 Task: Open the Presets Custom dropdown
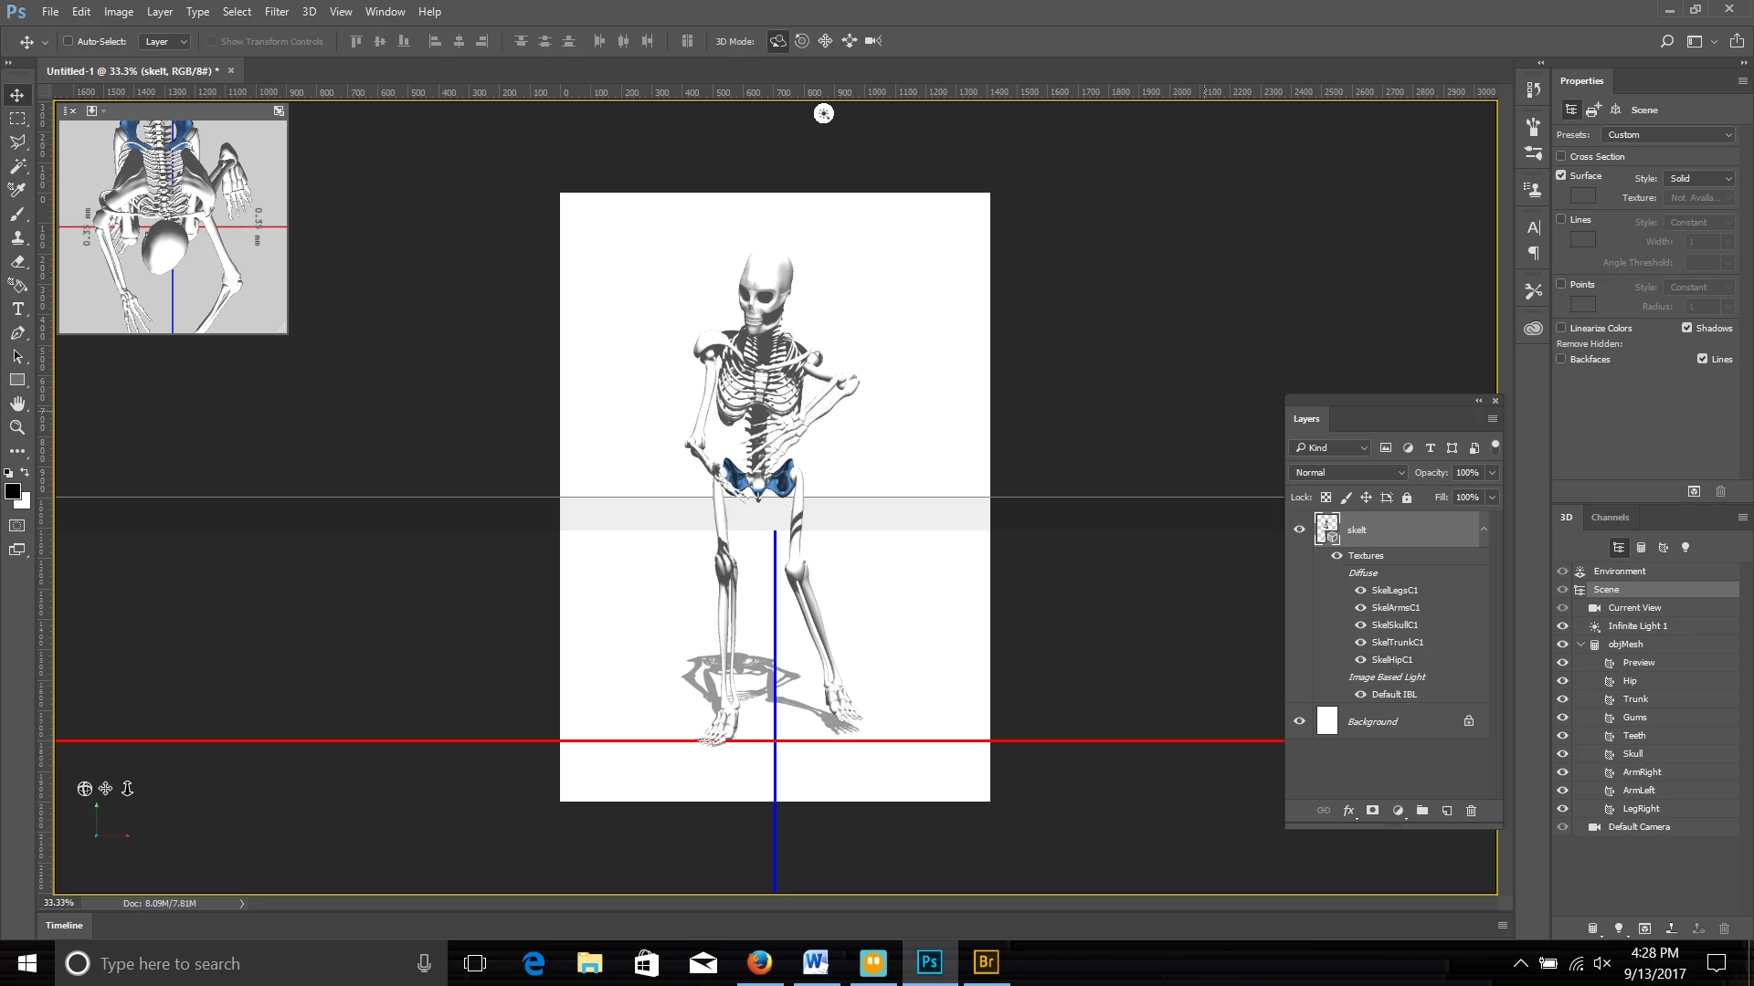(x=1669, y=135)
